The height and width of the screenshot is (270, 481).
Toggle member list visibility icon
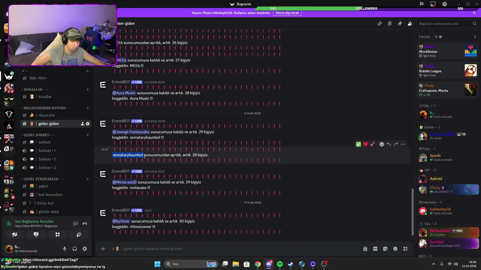tap(410, 23)
